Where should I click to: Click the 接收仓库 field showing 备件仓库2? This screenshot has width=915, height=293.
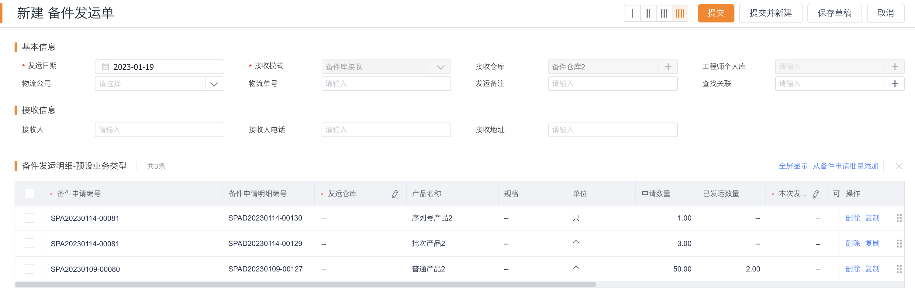(603, 67)
